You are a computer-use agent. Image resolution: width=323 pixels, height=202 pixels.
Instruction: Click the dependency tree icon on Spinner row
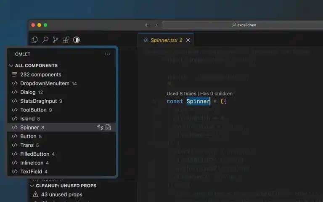tap(100, 128)
